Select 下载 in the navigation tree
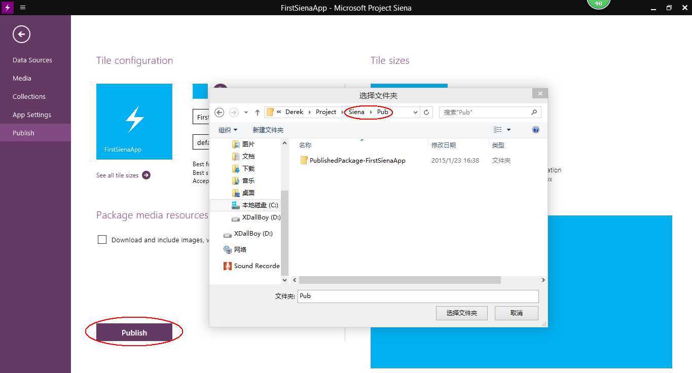The height and width of the screenshot is (373, 692). click(x=248, y=168)
